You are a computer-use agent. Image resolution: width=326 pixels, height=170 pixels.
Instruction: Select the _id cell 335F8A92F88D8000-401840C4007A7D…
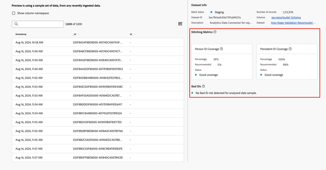pos(98,60)
